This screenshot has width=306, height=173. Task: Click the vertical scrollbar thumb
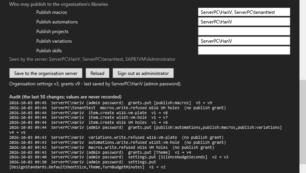pos(303,121)
